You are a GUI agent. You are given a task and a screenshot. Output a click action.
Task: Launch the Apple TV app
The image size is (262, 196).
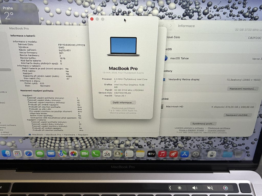(x=151, y=154)
